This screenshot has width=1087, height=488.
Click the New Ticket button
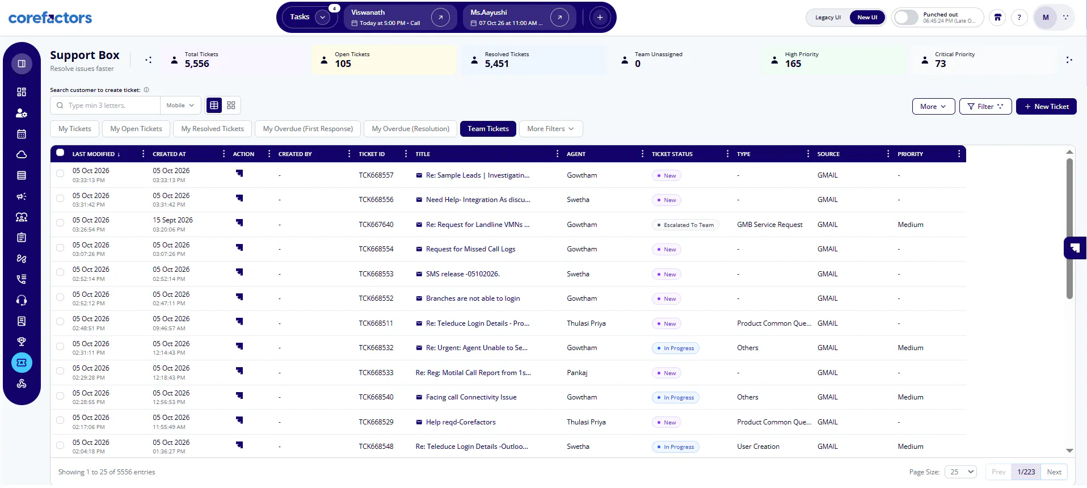(1046, 107)
